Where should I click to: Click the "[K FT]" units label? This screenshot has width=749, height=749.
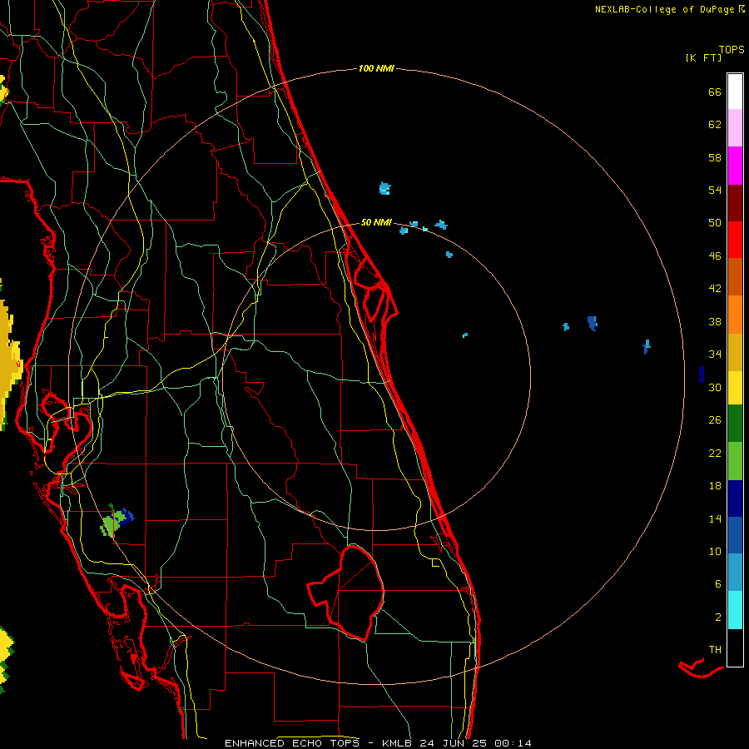tap(703, 58)
